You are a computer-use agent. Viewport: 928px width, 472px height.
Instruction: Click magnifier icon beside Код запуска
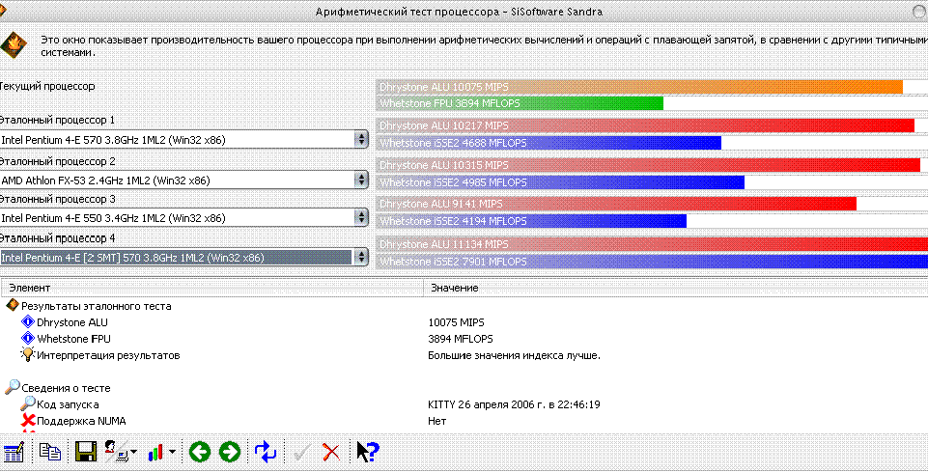click(x=28, y=403)
